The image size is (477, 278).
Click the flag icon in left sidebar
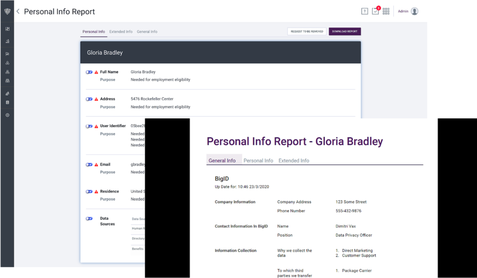coord(7,54)
